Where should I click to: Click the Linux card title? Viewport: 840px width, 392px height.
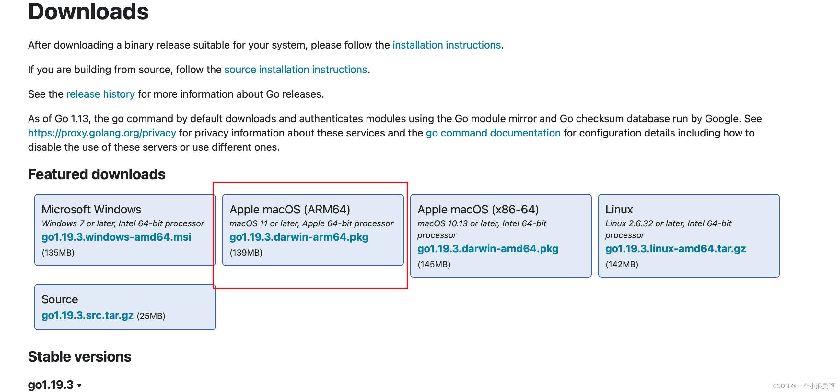[619, 210]
